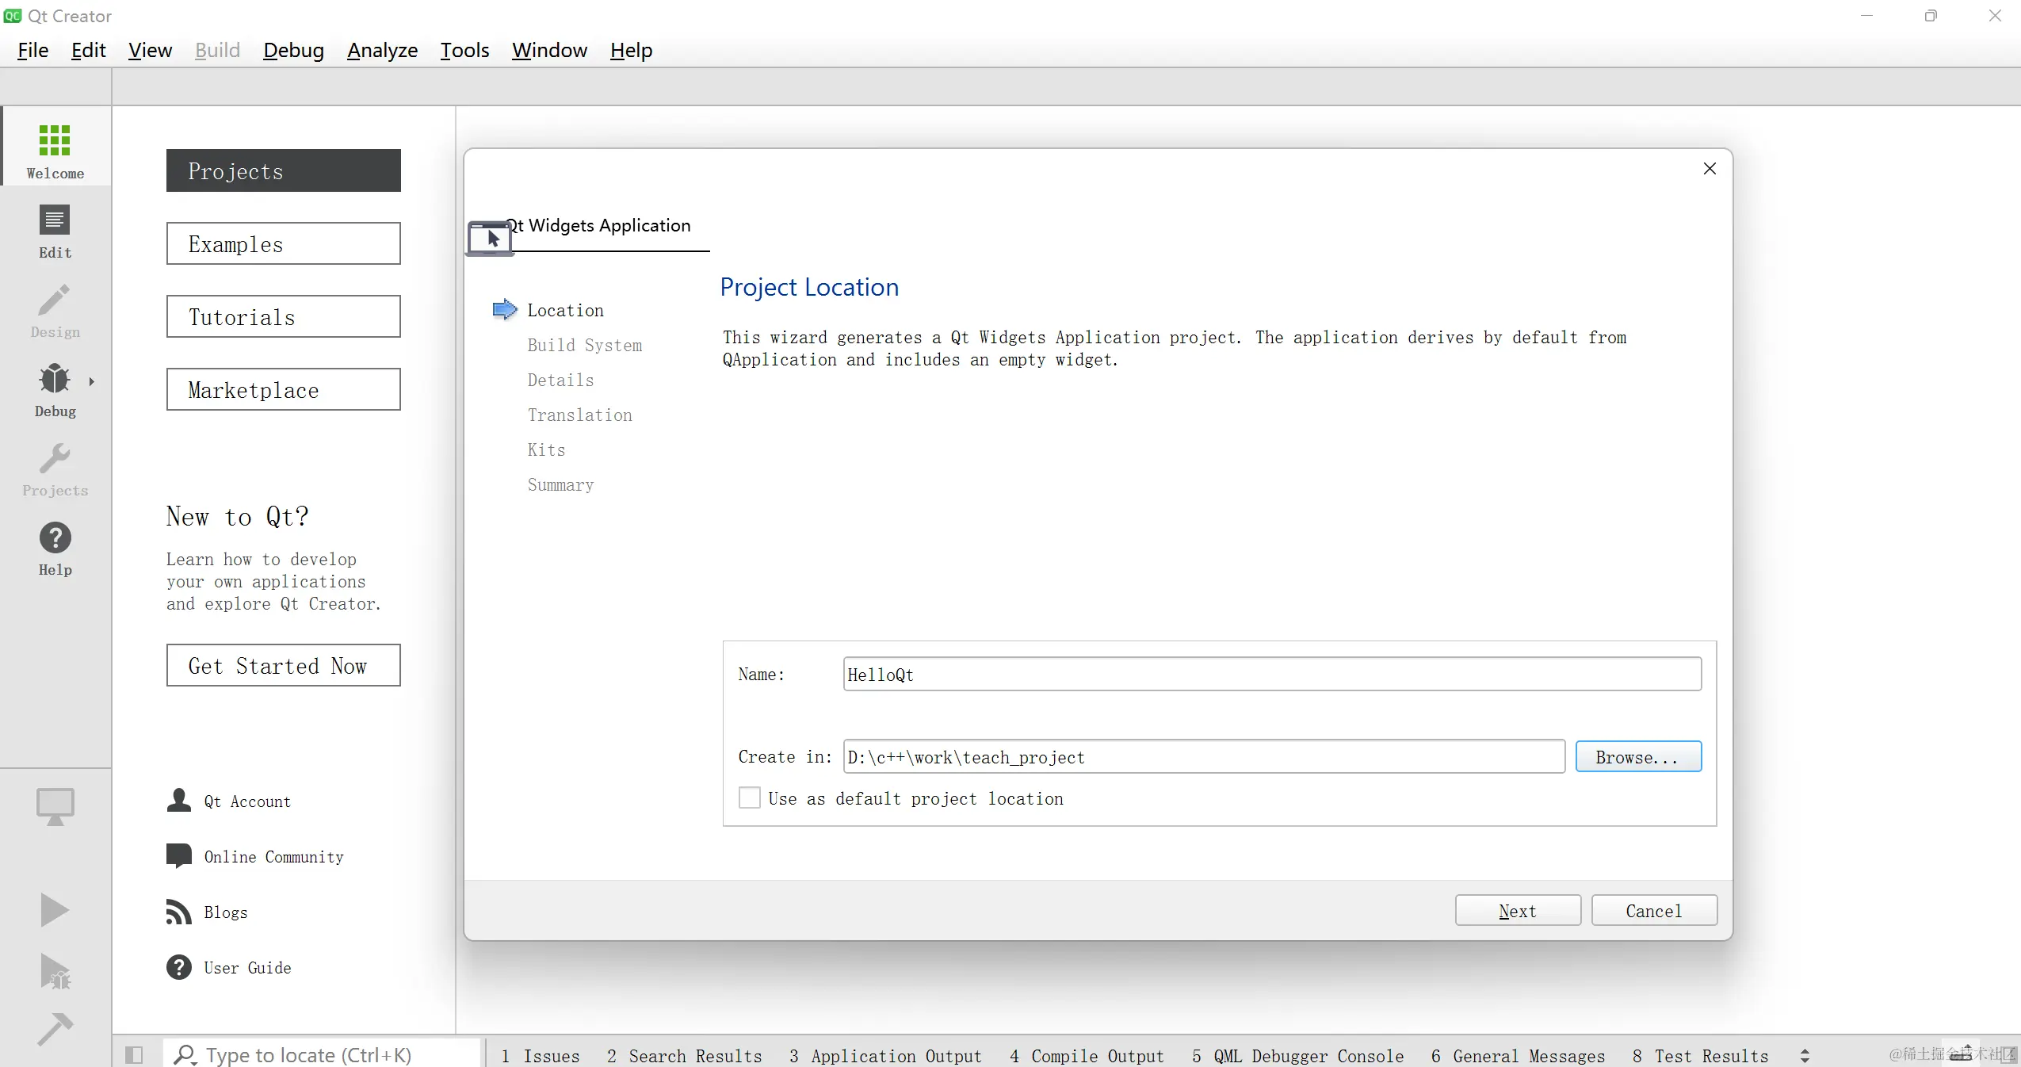Click the Build hammer icon
This screenshot has height=1067, width=2021.
pos(55,1029)
